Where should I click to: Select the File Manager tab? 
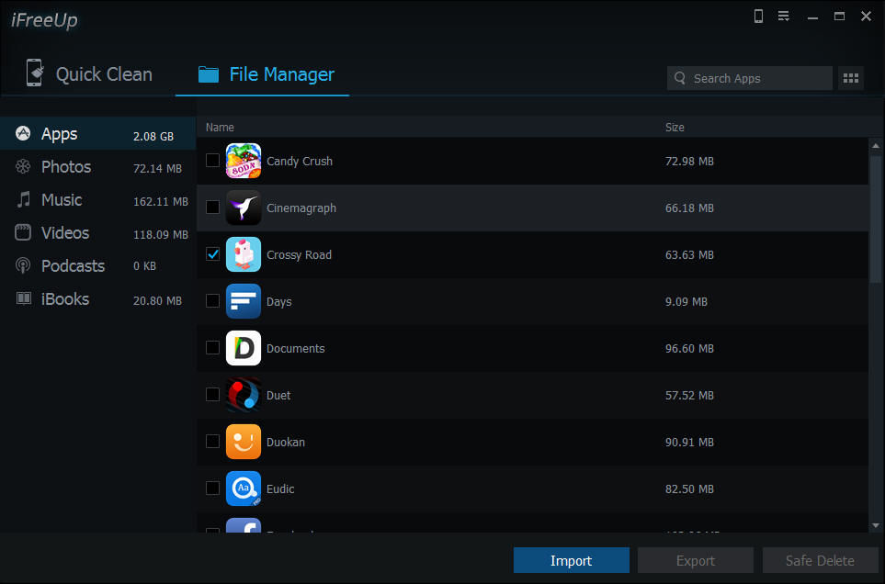click(x=266, y=73)
